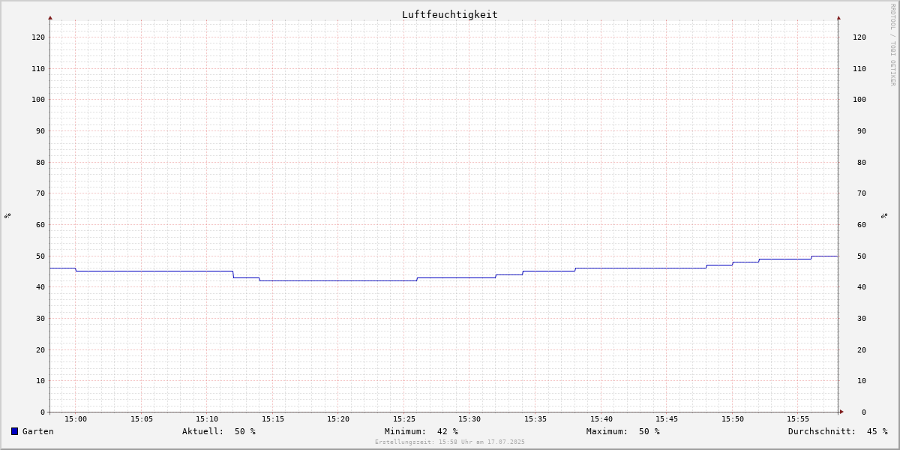Select the Garten legend label
The image size is (900, 450).
pyautogui.click(x=38, y=431)
